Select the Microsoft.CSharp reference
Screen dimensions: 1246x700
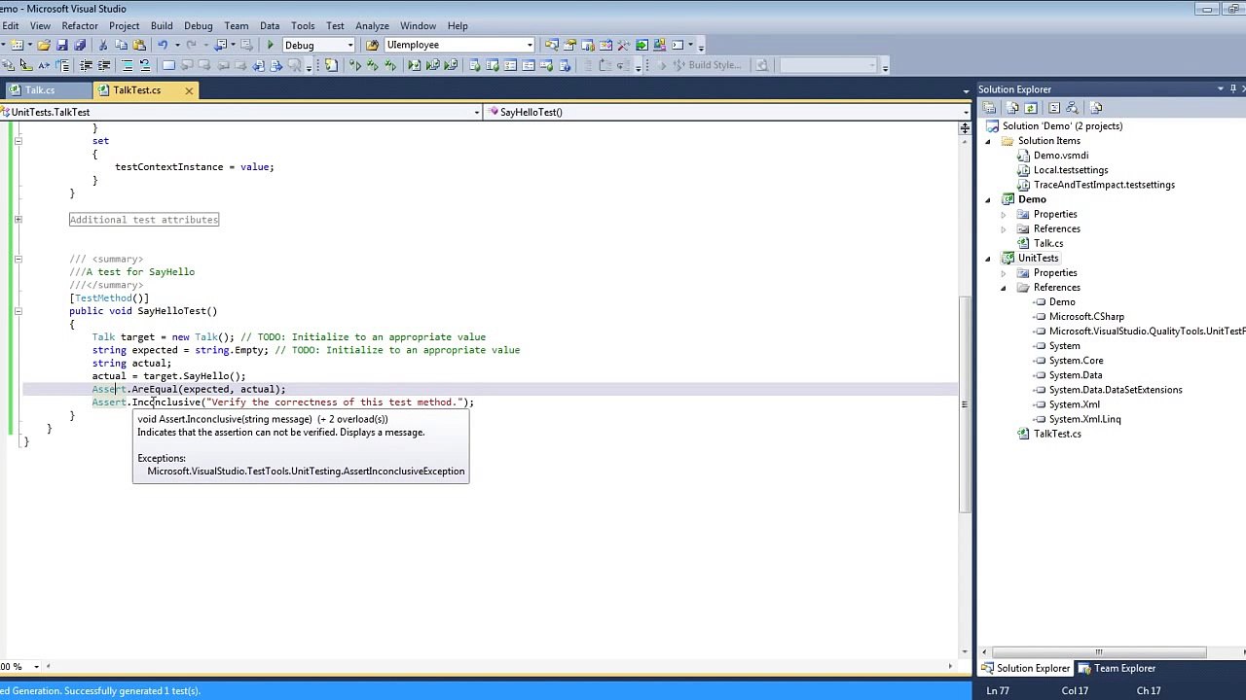point(1086,317)
